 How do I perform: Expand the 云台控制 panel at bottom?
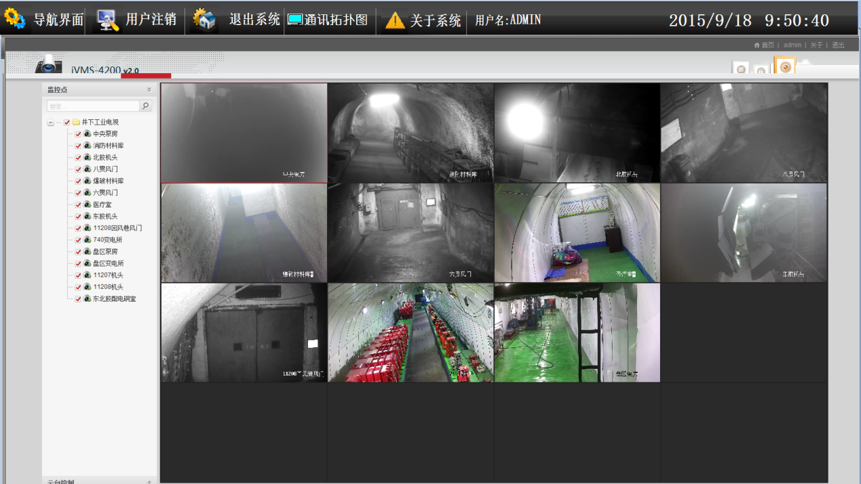[x=149, y=482]
